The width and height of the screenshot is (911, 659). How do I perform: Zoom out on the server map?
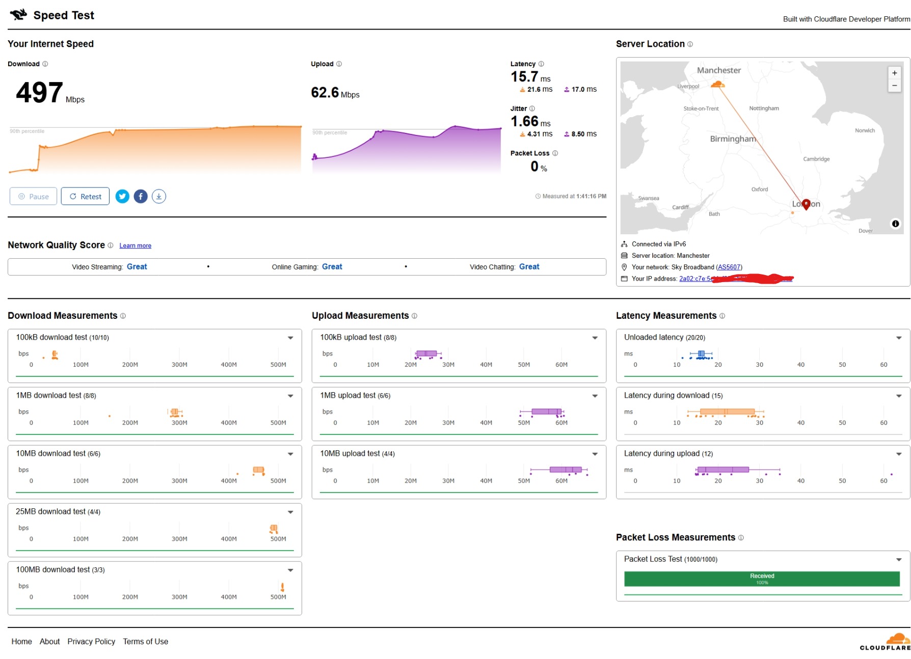coord(894,86)
